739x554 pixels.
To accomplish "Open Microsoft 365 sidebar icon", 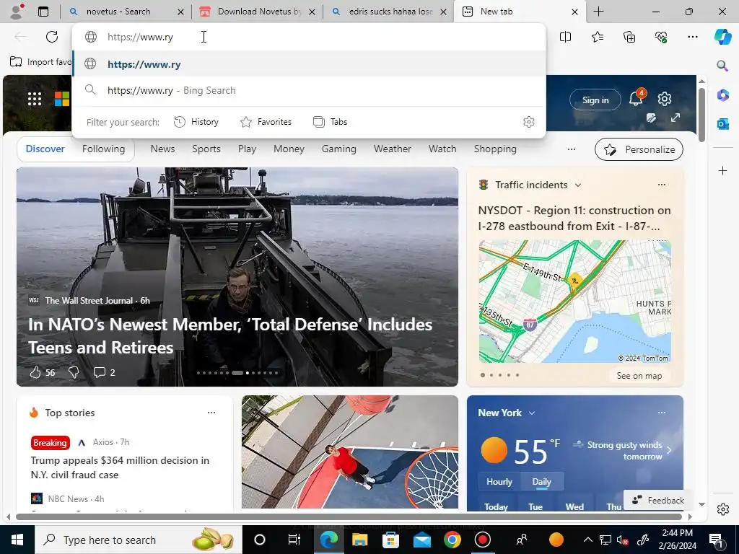I will point(722,95).
